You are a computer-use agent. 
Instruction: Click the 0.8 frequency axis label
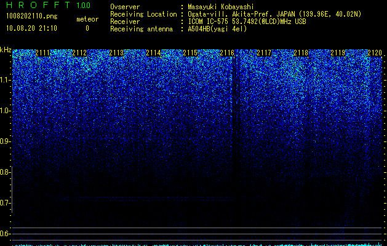pos(5,172)
